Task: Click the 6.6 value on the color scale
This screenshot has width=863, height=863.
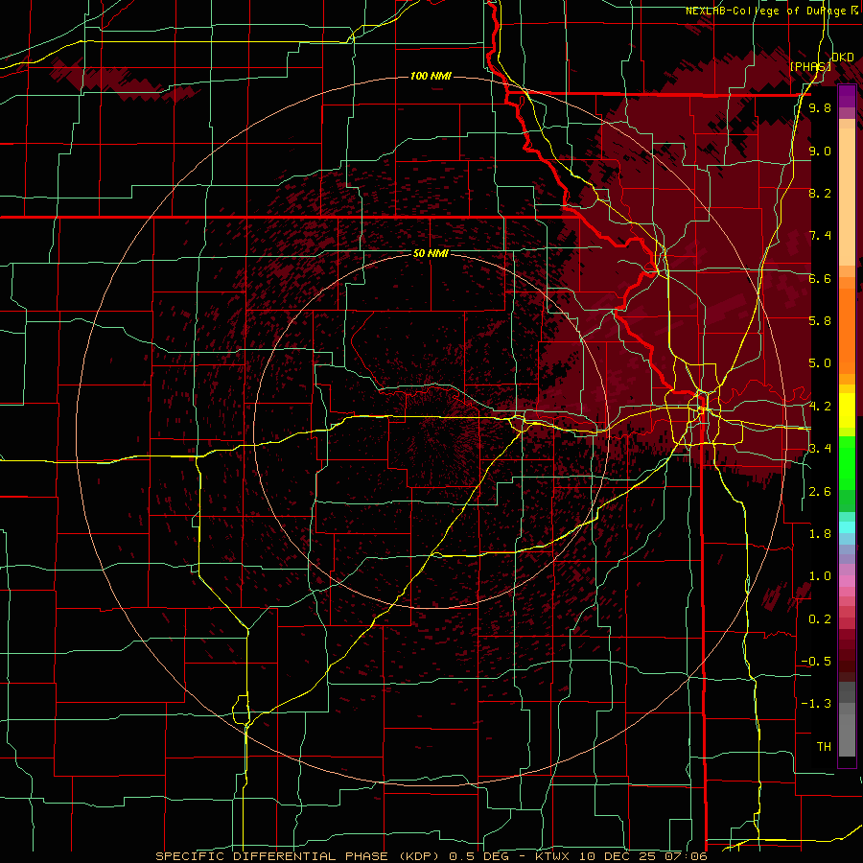Action: click(820, 279)
